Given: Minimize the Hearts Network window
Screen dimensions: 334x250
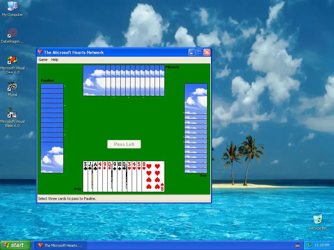Looking at the screenshot, I should coord(192,52).
